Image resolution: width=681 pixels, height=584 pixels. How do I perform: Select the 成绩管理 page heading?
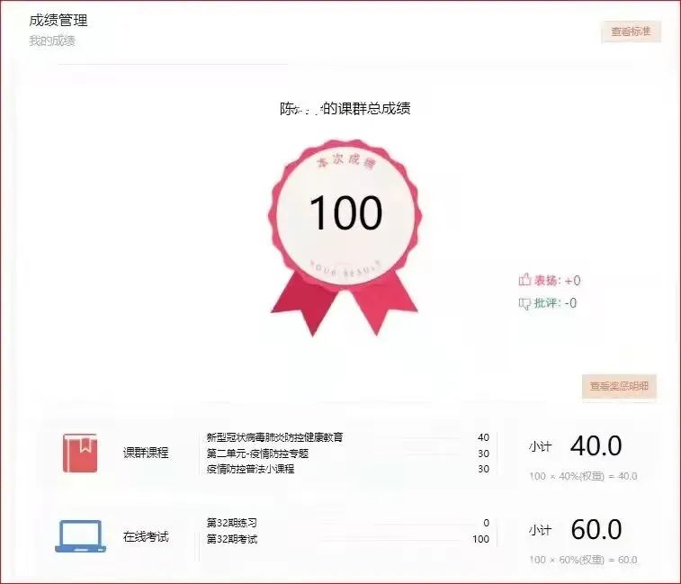(58, 21)
